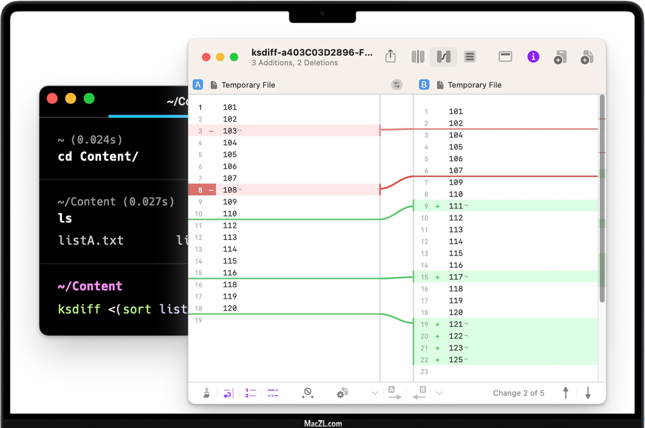This screenshot has width=645, height=428.
Task: Click the Share icon in the toolbar
Action: [390, 56]
